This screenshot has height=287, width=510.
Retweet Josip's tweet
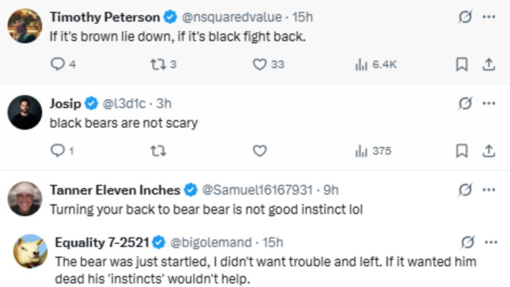(158, 151)
